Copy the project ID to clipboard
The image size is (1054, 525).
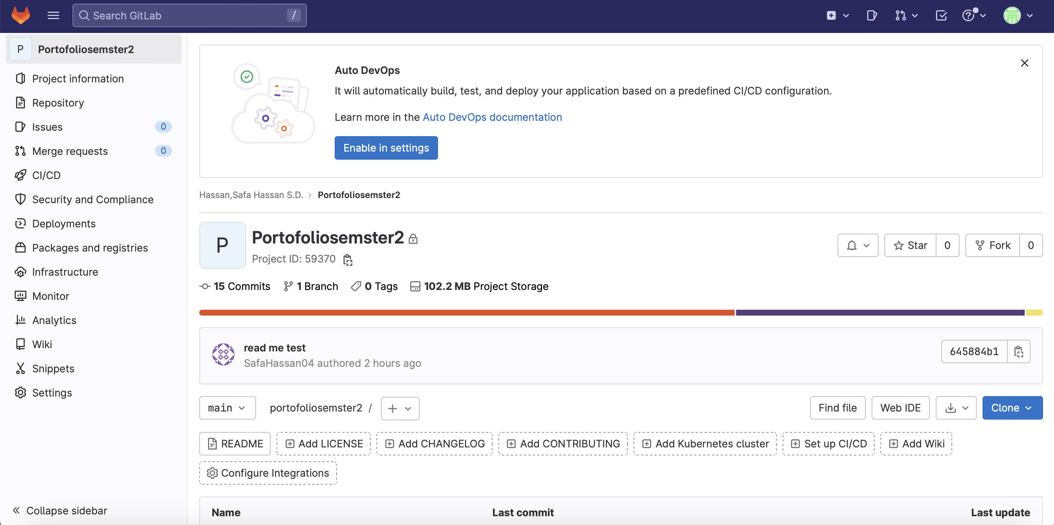coord(348,259)
